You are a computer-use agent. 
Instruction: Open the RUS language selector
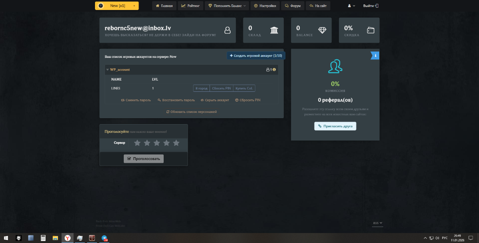[x=377, y=223]
